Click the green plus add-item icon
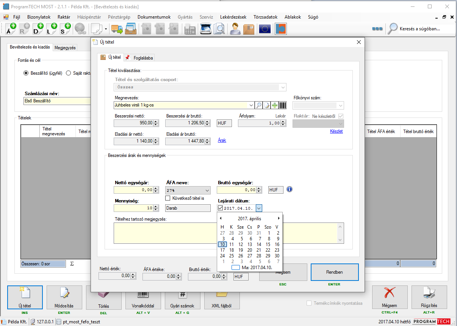457x326 pixels. 275,105
